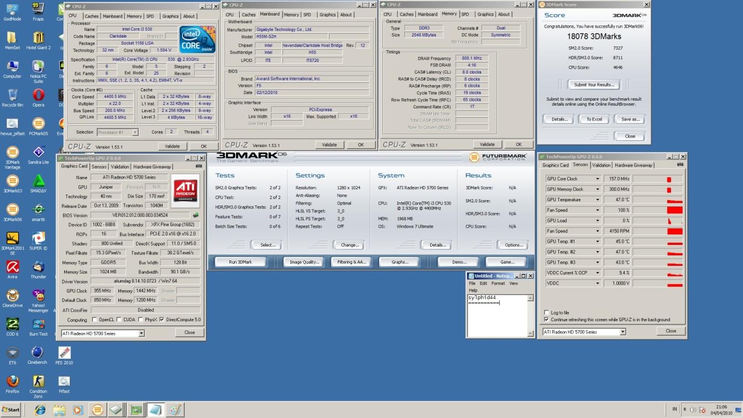Click the Run 3DMark button
This screenshot has width=743, height=418.
pyautogui.click(x=240, y=262)
